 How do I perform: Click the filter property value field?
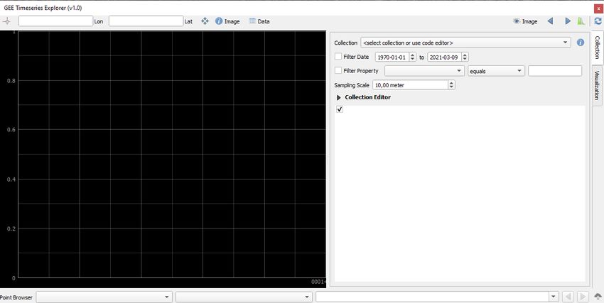click(555, 71)
